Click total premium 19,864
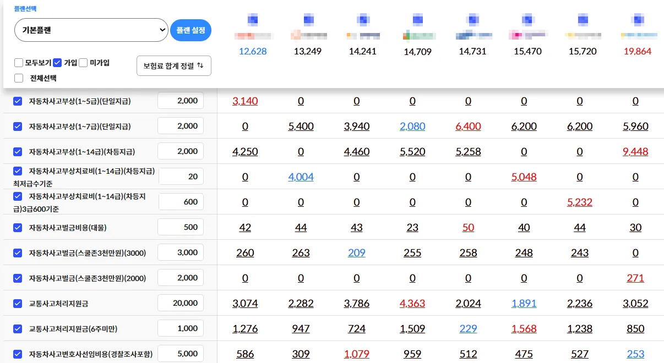664x363 pixels. pos(638,51)
